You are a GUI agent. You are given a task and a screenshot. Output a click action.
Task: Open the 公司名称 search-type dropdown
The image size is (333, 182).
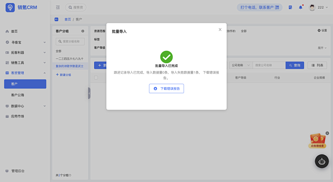click(241, 65)
